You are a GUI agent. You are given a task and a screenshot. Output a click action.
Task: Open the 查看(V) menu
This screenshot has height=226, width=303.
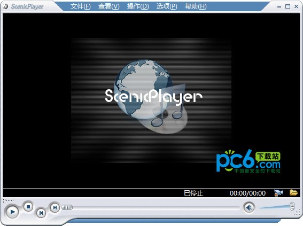109,6
